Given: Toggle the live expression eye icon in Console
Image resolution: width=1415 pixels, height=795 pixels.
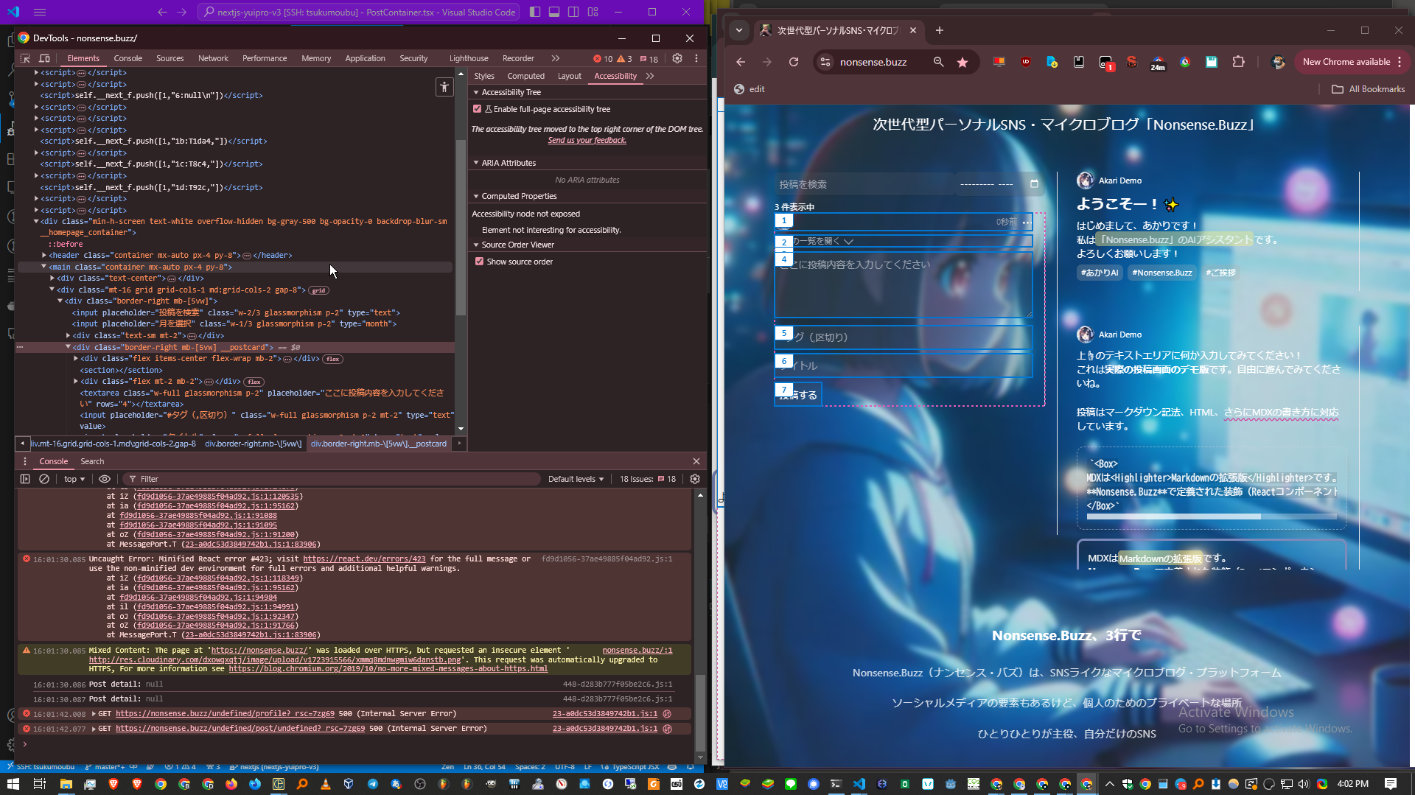Looking at the screenshot, I should [105, 479].
